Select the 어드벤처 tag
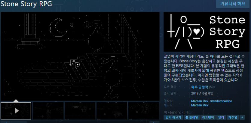 (208, 117)
